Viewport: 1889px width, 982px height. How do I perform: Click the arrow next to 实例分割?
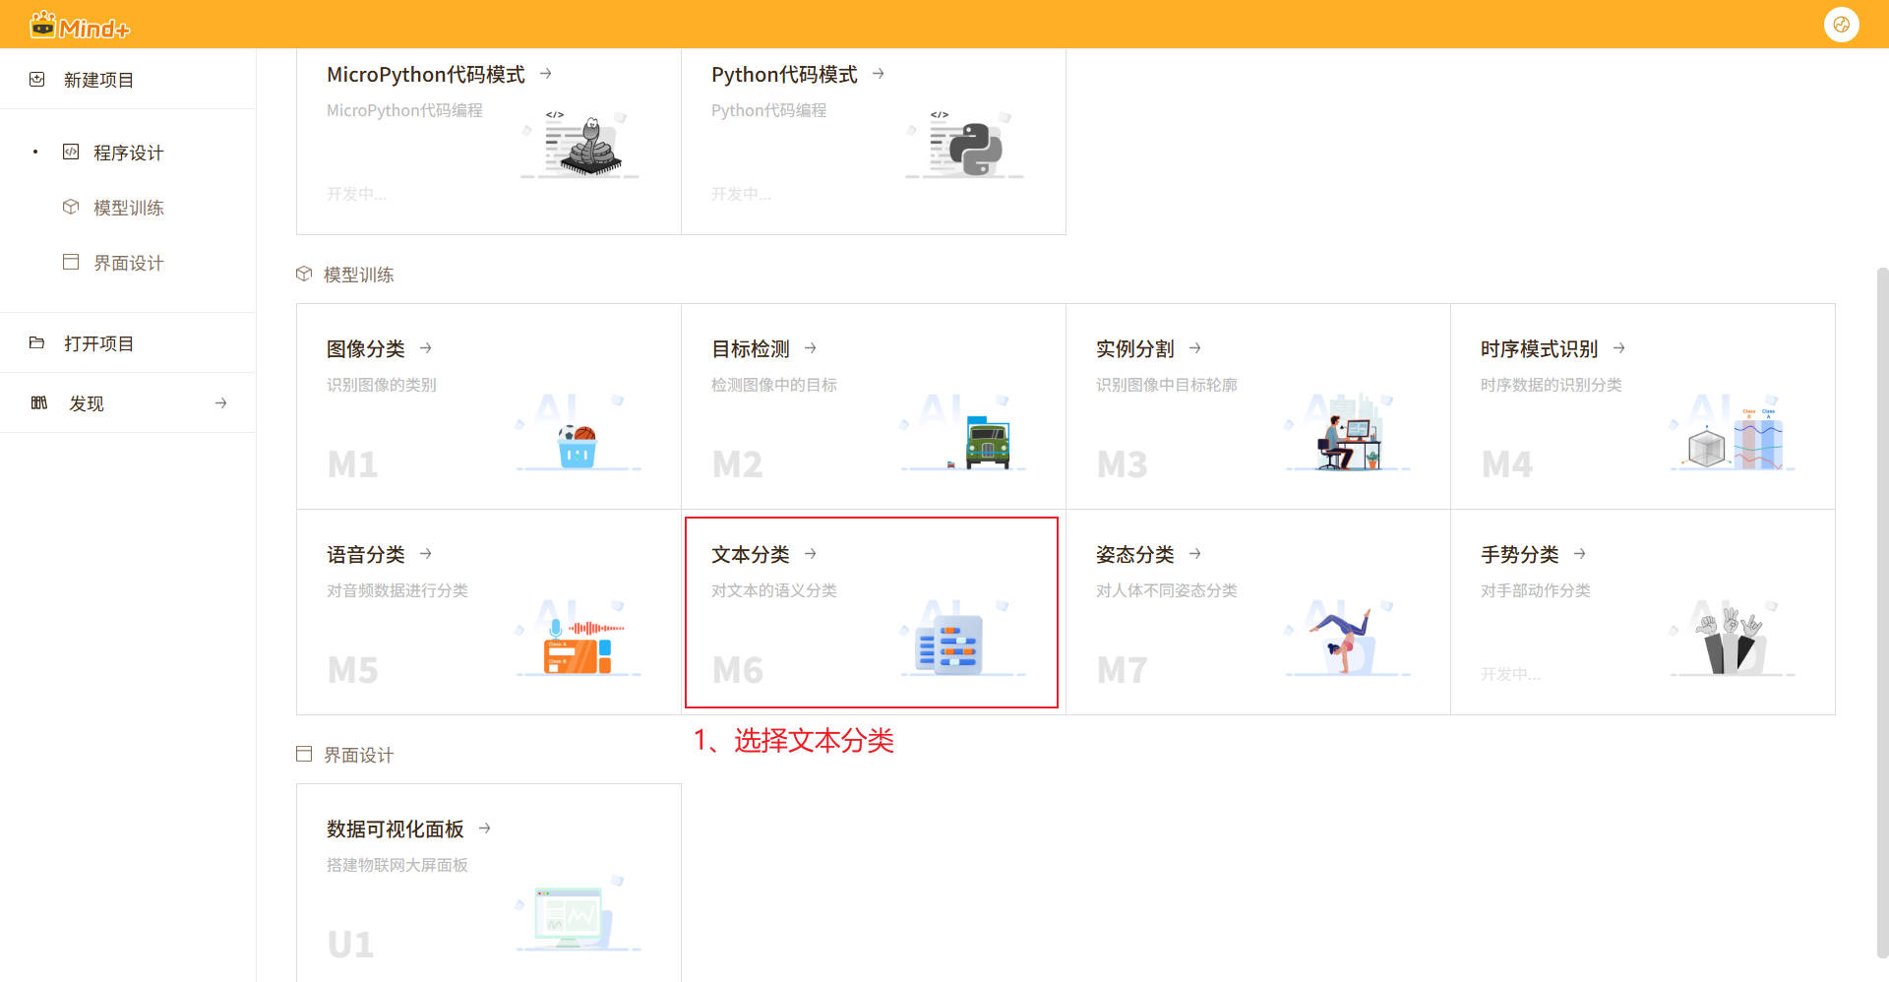pos(1195,348)
